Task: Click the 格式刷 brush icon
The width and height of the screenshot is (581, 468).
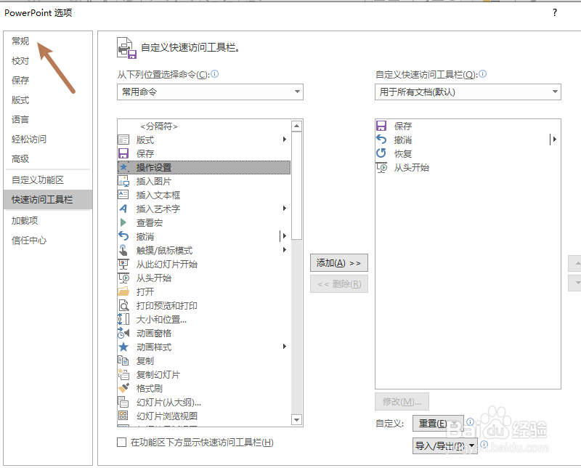Action: (x=123, y=388)
